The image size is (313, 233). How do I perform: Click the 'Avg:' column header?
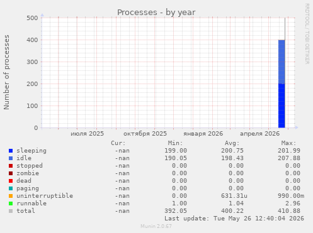click(232, 143)
